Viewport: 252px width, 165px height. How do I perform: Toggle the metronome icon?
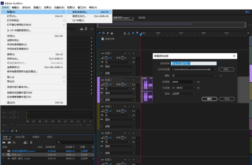pyautogui.click(x=125, y=33)
